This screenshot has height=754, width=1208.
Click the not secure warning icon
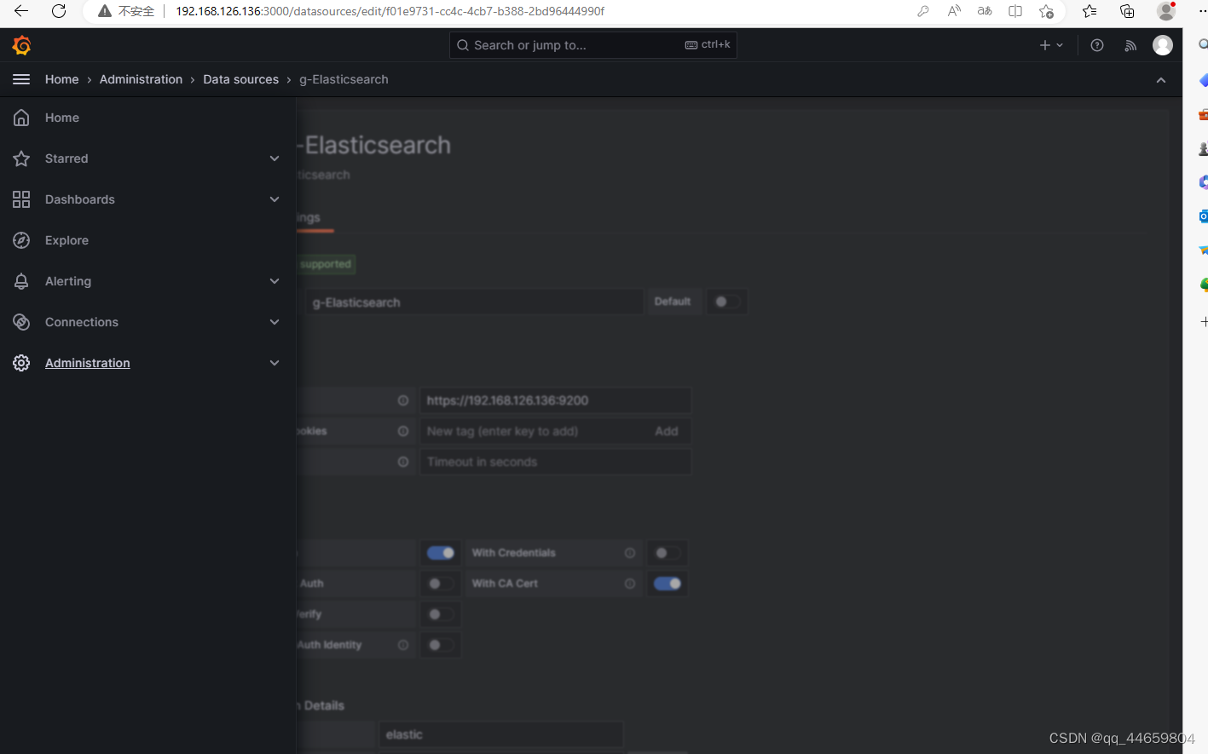(104, 11)
